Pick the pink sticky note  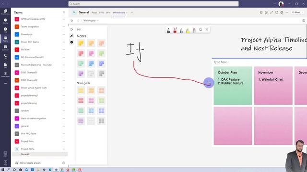point(91,53)
